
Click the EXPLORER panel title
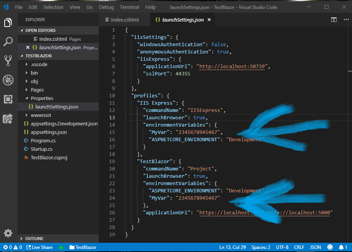click(35, 20)
